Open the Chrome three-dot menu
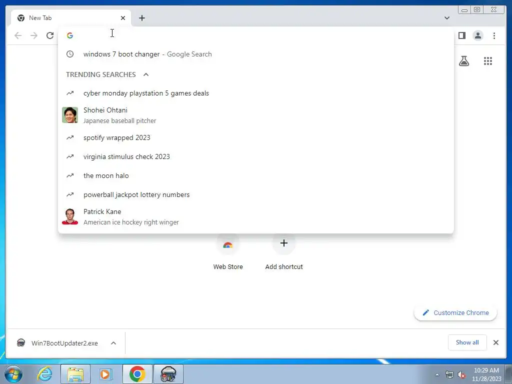Image resolution: width=512 pixels, height=384 pixels. click(x=494, y=35)
